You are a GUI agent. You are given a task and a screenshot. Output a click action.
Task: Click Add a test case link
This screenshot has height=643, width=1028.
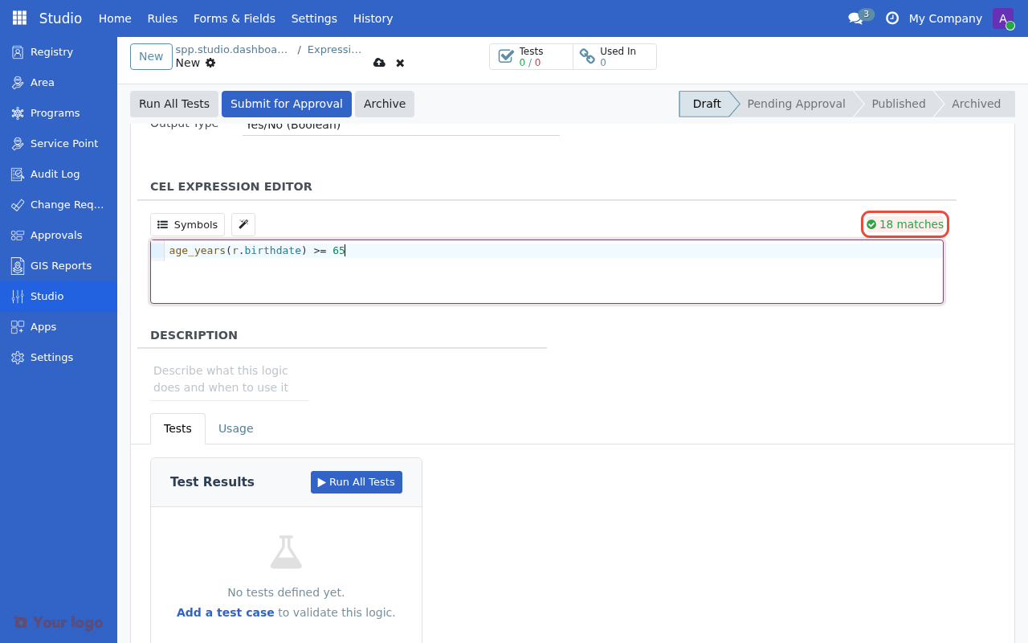[x=225, y=612]
